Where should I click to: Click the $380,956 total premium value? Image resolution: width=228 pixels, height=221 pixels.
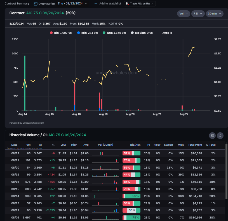tap(196, 218)
